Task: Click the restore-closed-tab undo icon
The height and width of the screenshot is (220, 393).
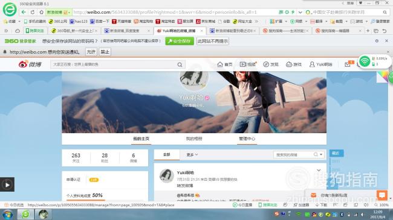Action: (x=384, y=31)
